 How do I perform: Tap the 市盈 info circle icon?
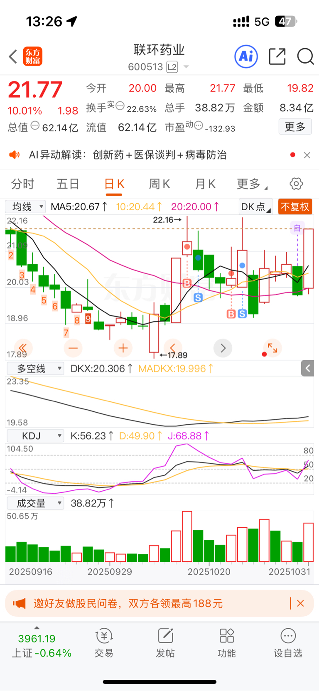(x=199, y=125)
